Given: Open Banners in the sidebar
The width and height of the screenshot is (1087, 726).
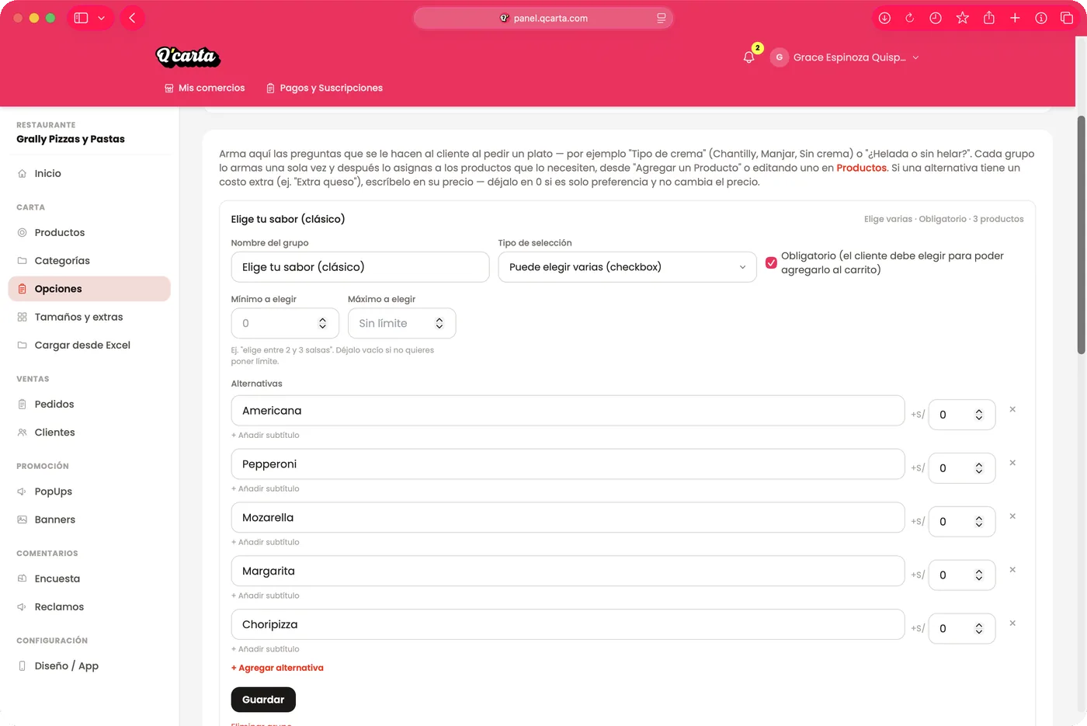Looking at the screenshot, I should click(89, 519).
